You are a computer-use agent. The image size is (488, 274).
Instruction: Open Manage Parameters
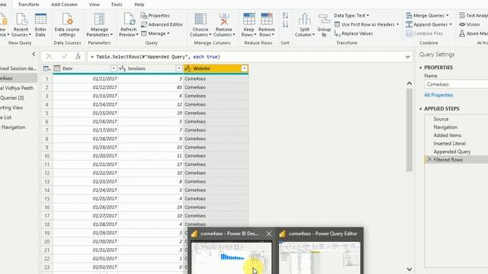pyautogui.click(x=99, y=25)
